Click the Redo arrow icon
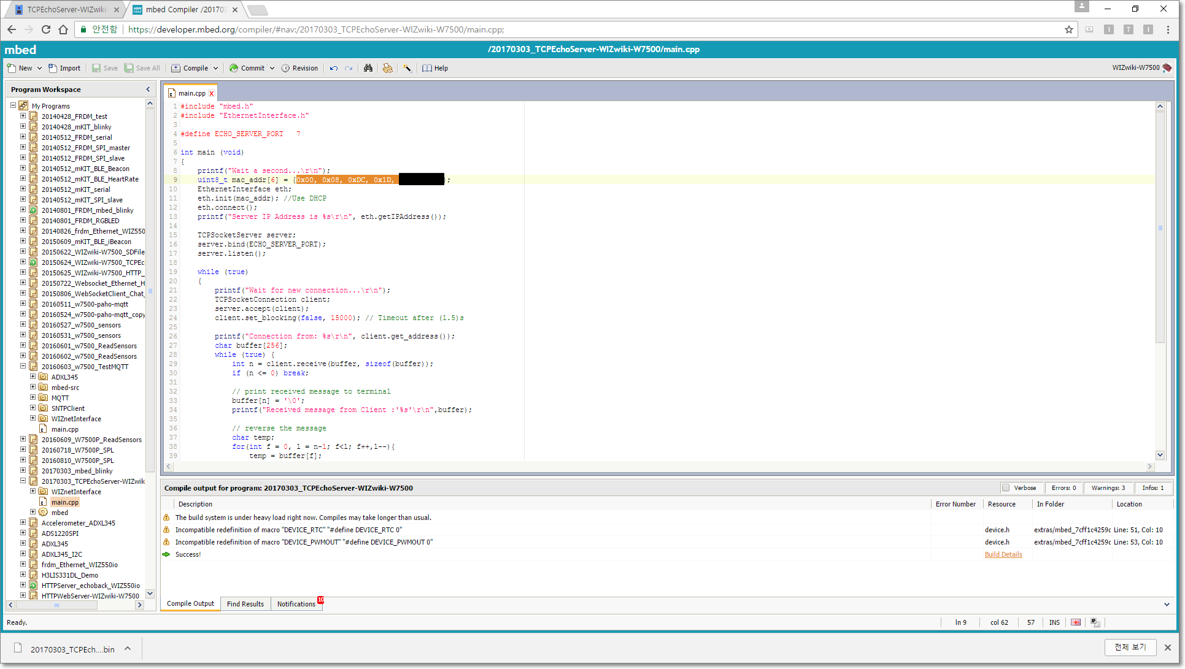This screenshot has height=669, width=1185. coord(349,68)
